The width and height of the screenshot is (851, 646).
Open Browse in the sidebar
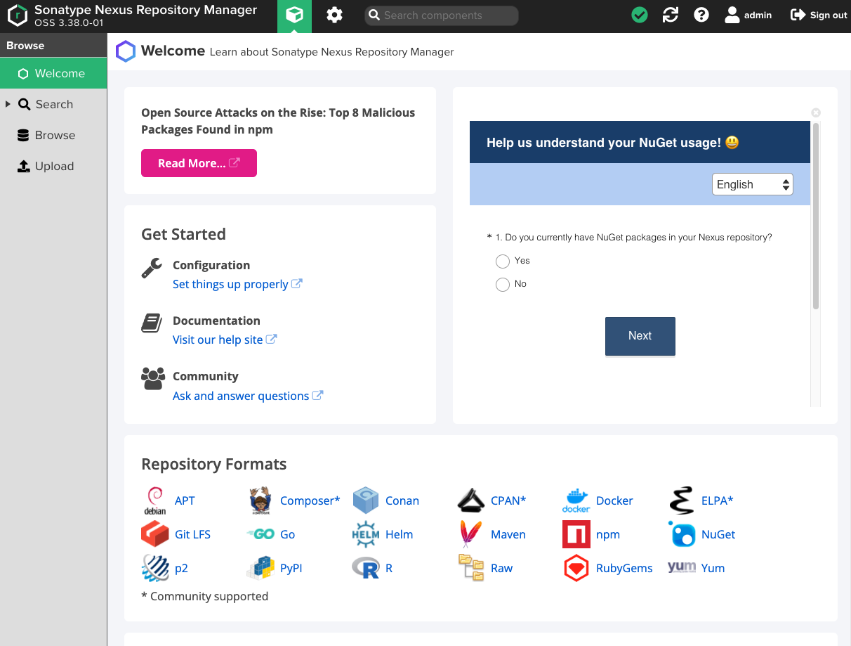(53, 135)
